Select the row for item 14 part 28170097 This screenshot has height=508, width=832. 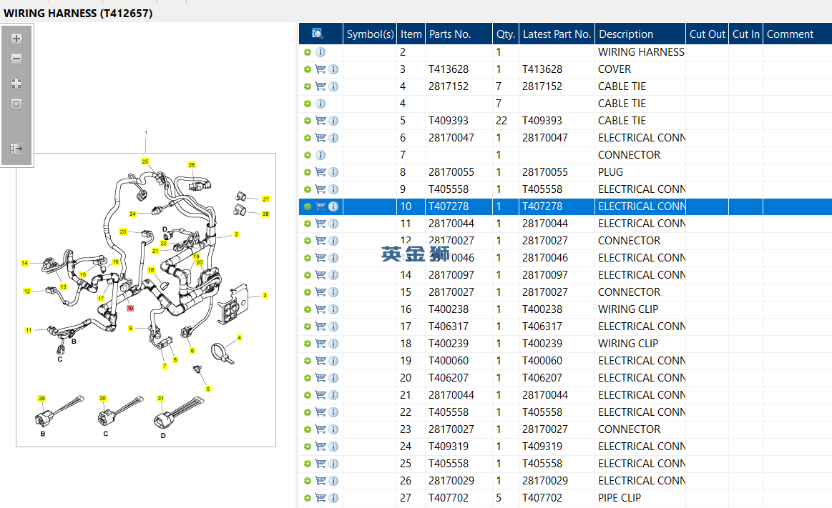click(566, 275)
